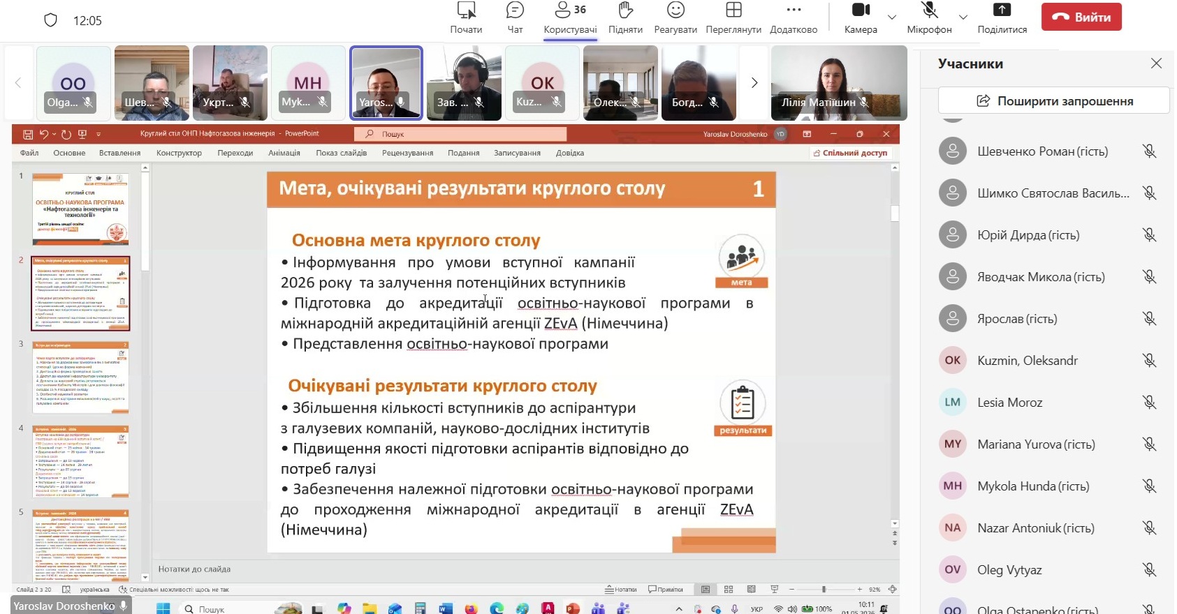The height and width of the screenshot is (614, 1177).
Task: Toggle mic icon for Юрій Дирда
Action: point(1149,235)
